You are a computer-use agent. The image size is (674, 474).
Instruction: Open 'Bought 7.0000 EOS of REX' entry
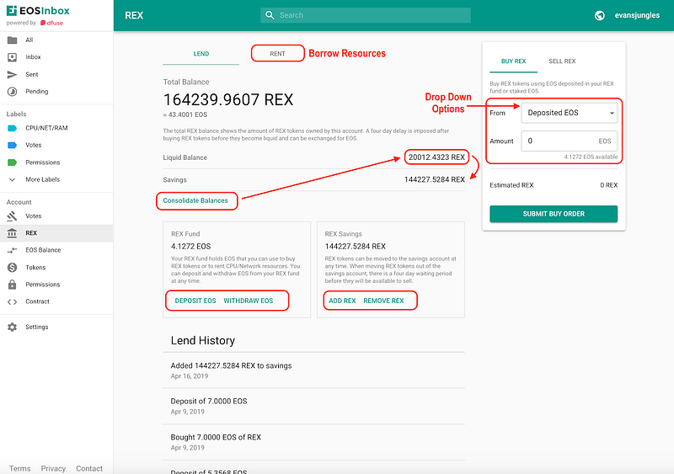313,442
